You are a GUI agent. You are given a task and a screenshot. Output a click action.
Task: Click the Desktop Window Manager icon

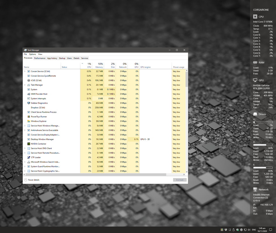29,139
